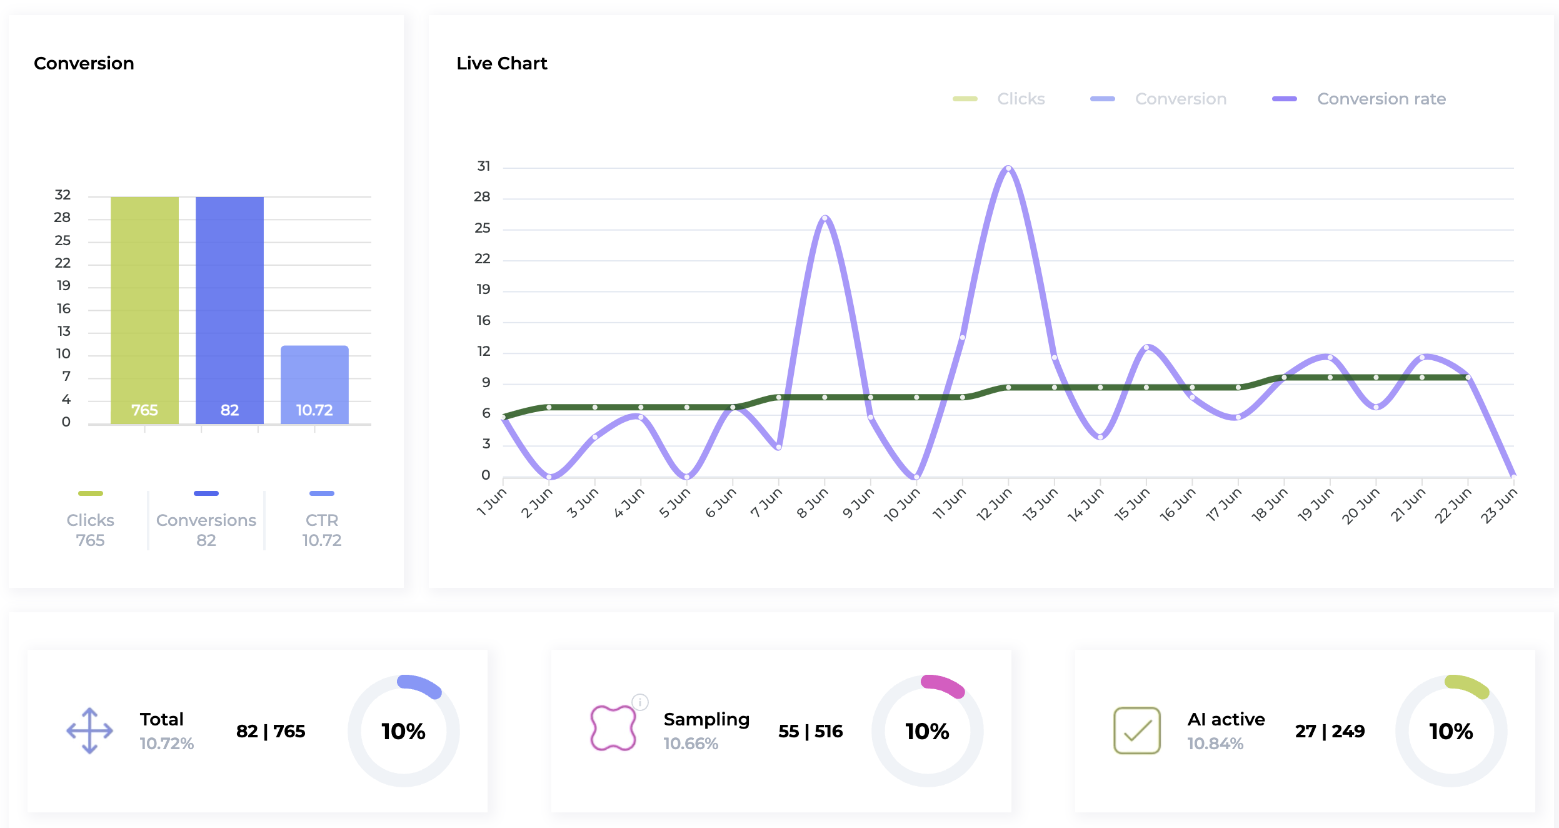Select the CTR 10.72 legend item
This screenshot has width=1559, height=828.
(x=322, y=528)
